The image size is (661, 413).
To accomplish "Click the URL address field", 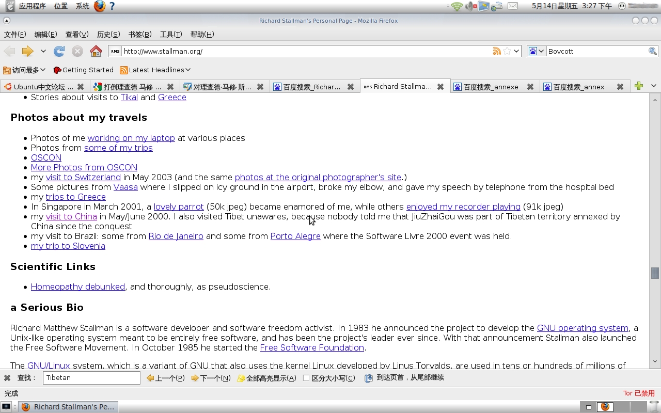I will pyautogui.click(x=307, y=51).
